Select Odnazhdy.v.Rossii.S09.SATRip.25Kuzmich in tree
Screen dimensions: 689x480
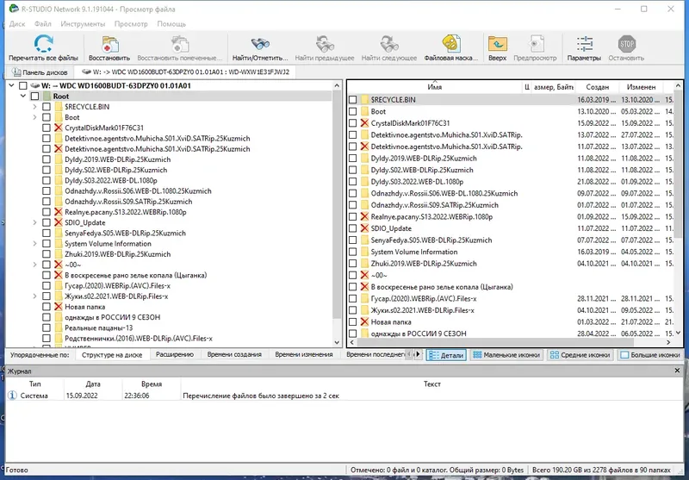click(128, 202)
